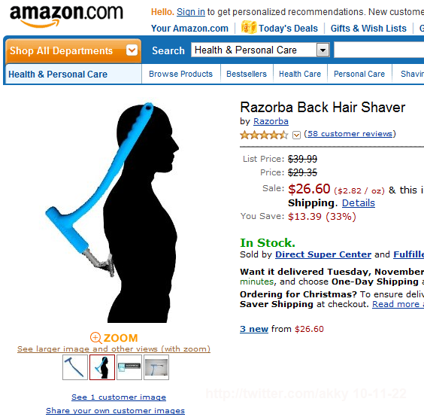Image resolution: width=424 pixels, height=417 pixels.
Task: Click the Today's Deals gift box icon
Action: 249,27
